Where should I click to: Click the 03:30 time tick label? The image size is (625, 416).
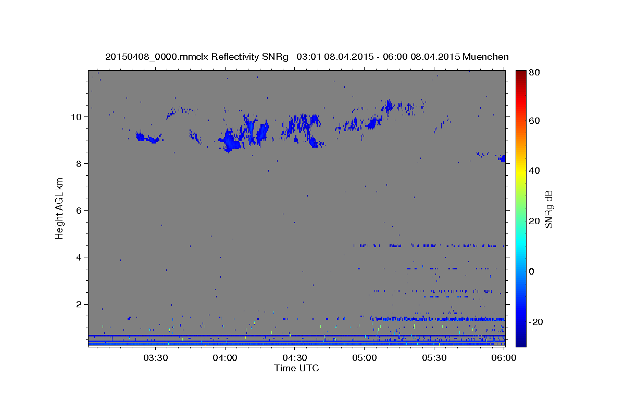tap(155, 358)
